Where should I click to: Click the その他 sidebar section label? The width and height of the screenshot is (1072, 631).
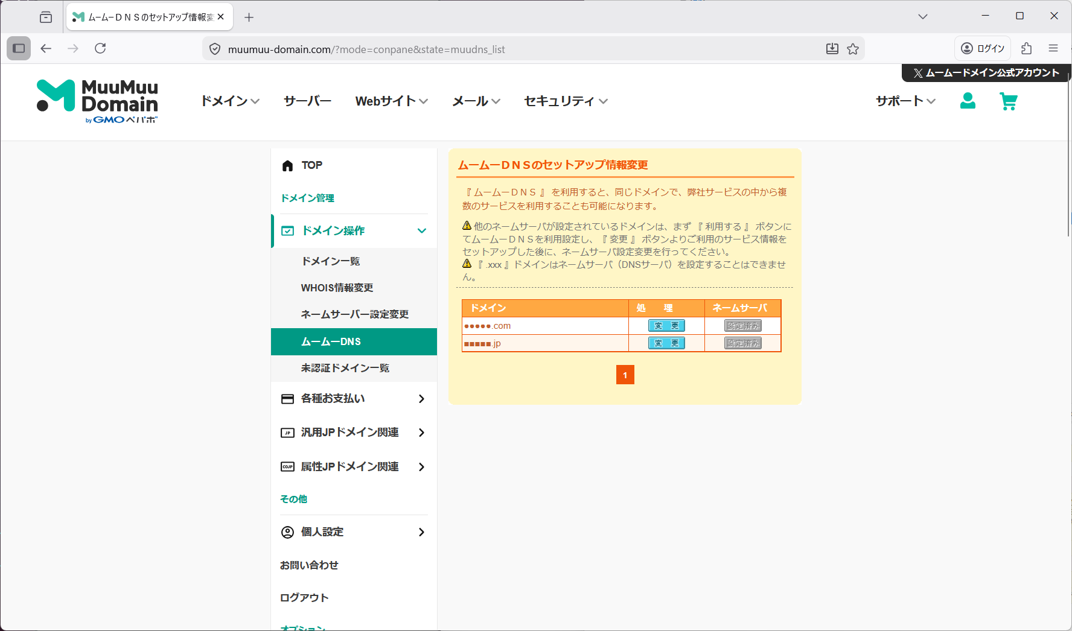[294, 499]
